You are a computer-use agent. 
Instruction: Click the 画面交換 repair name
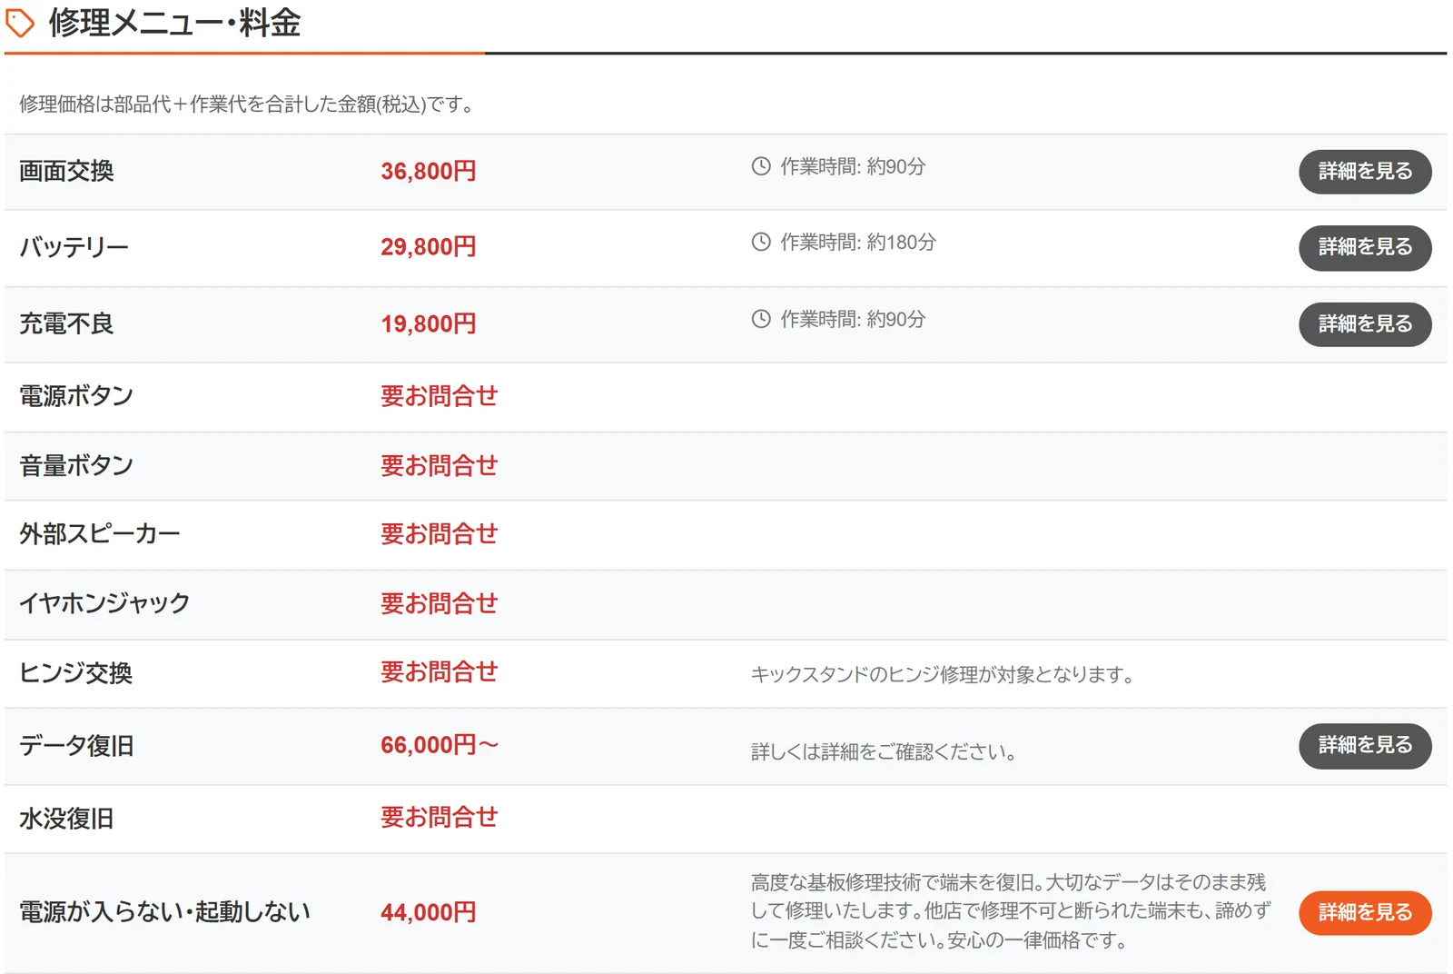(x=66, y=171)
